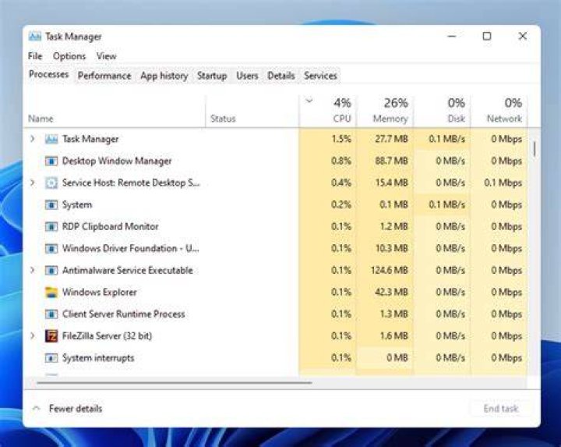Screen dimensions: 561x447
Task: Click the FileZilla Server icon
Action: (51, 336)
